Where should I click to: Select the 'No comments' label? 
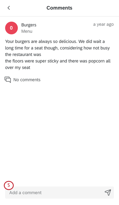[x=27, y=80]
